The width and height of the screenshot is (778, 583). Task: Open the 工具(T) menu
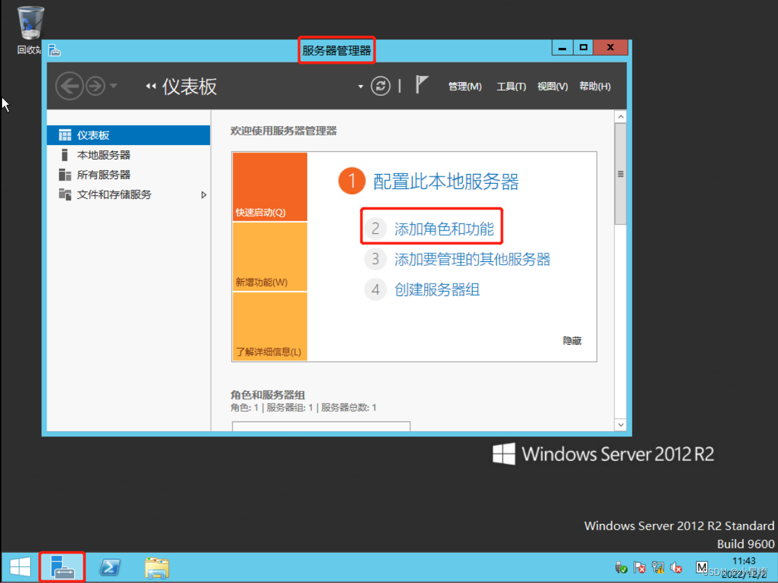pos(511,86)
